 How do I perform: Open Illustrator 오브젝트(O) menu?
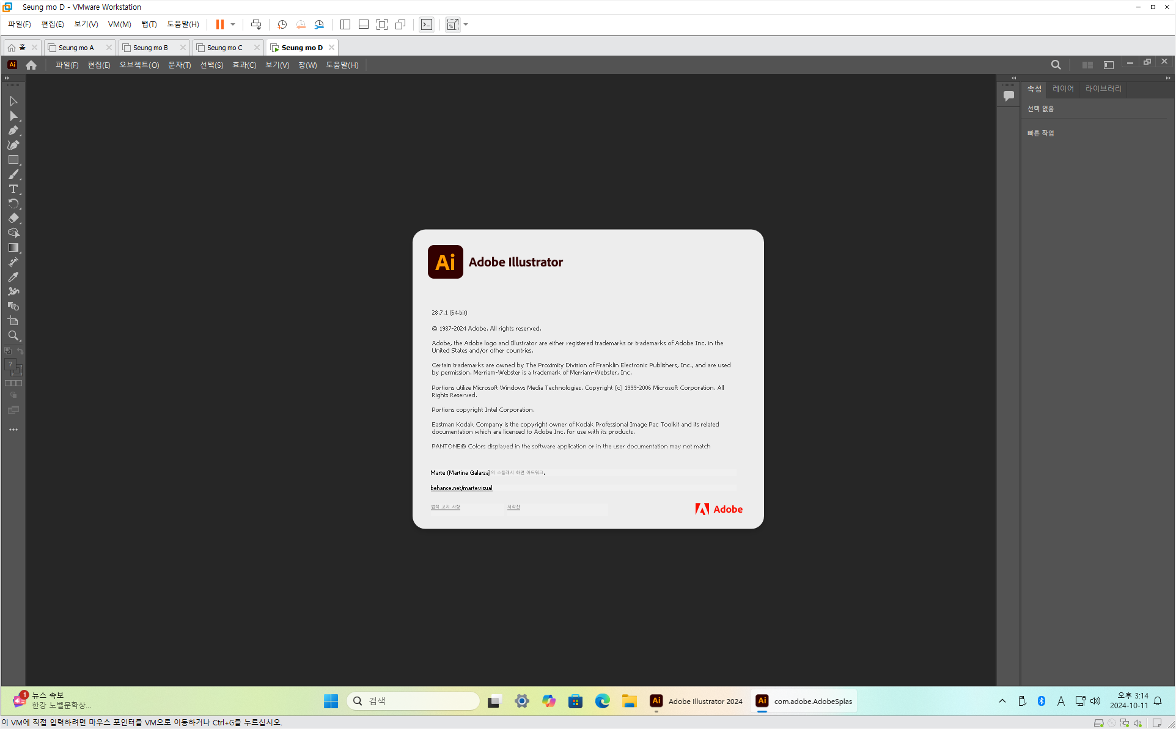139,65
